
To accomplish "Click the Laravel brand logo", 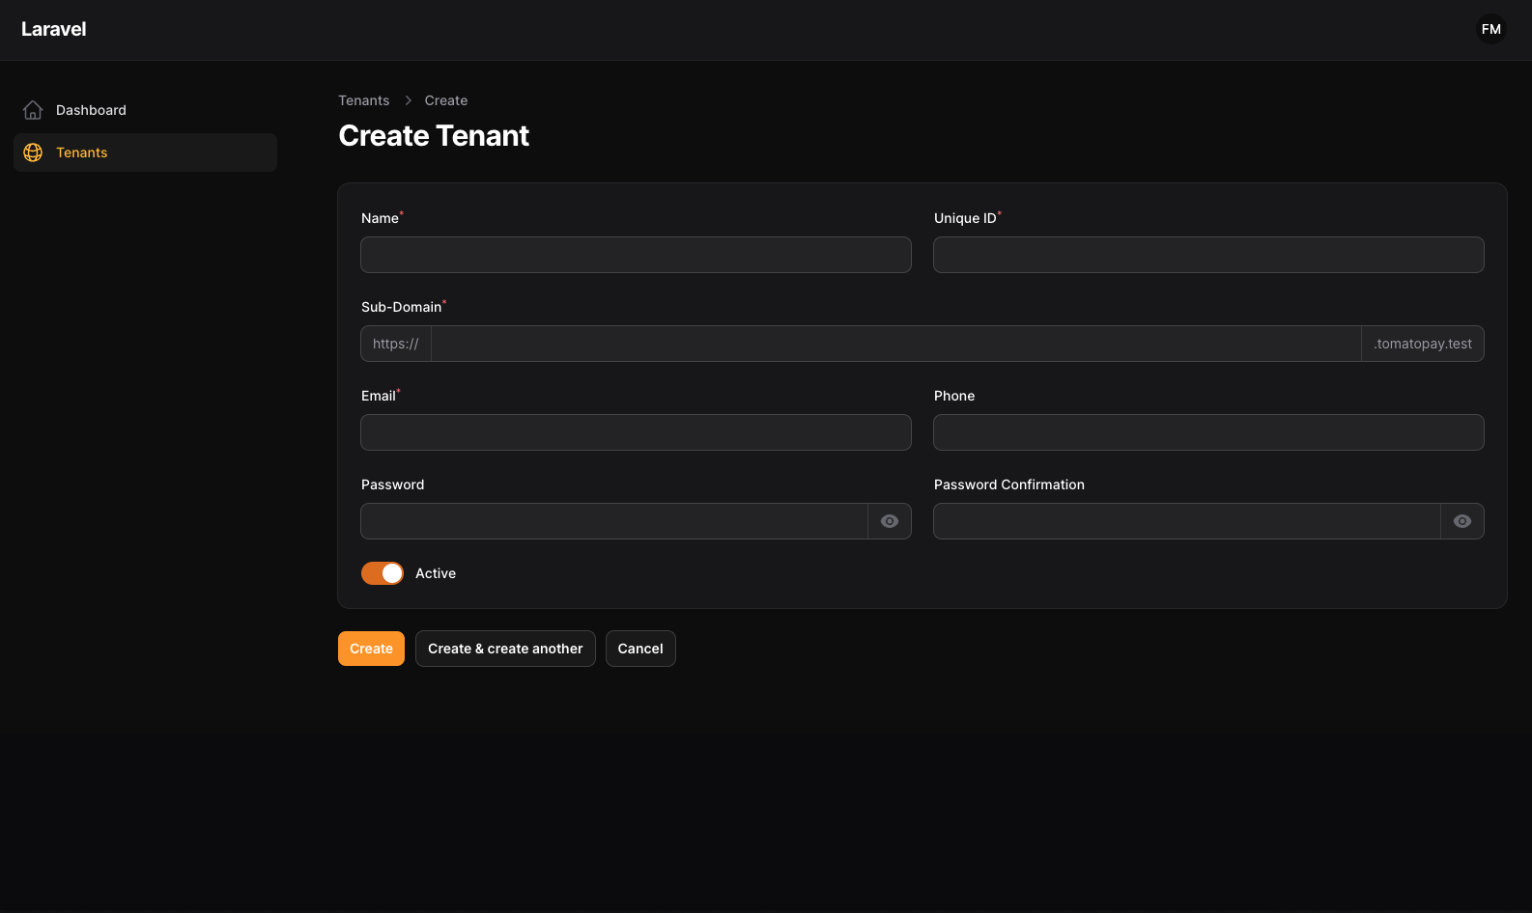I will click(x=54, y=29).
